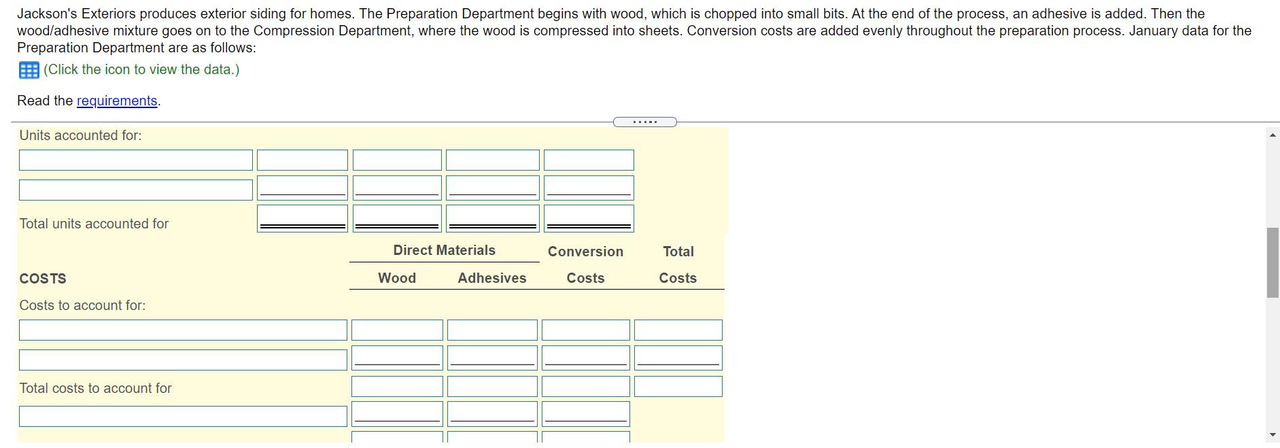1280x448 pixels.
Task: Click the scroll up arrow of vertical scrollbar
Action: pos(1273,135)
